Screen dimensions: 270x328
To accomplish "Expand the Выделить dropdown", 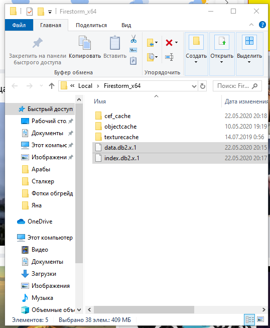I will click(249, 62).
